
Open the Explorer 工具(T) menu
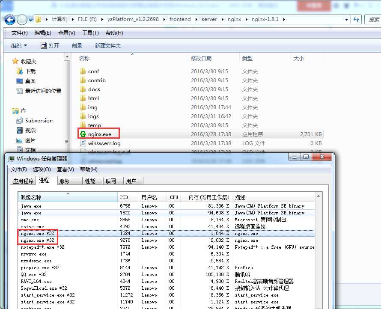coord(90,33)
